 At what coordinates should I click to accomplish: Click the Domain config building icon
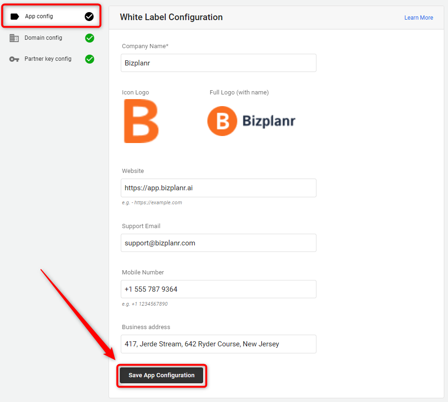pos(14,38)
